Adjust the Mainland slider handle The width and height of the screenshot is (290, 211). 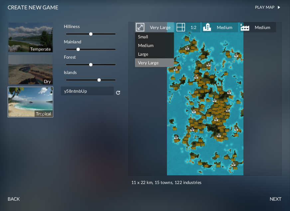[78, 49]
